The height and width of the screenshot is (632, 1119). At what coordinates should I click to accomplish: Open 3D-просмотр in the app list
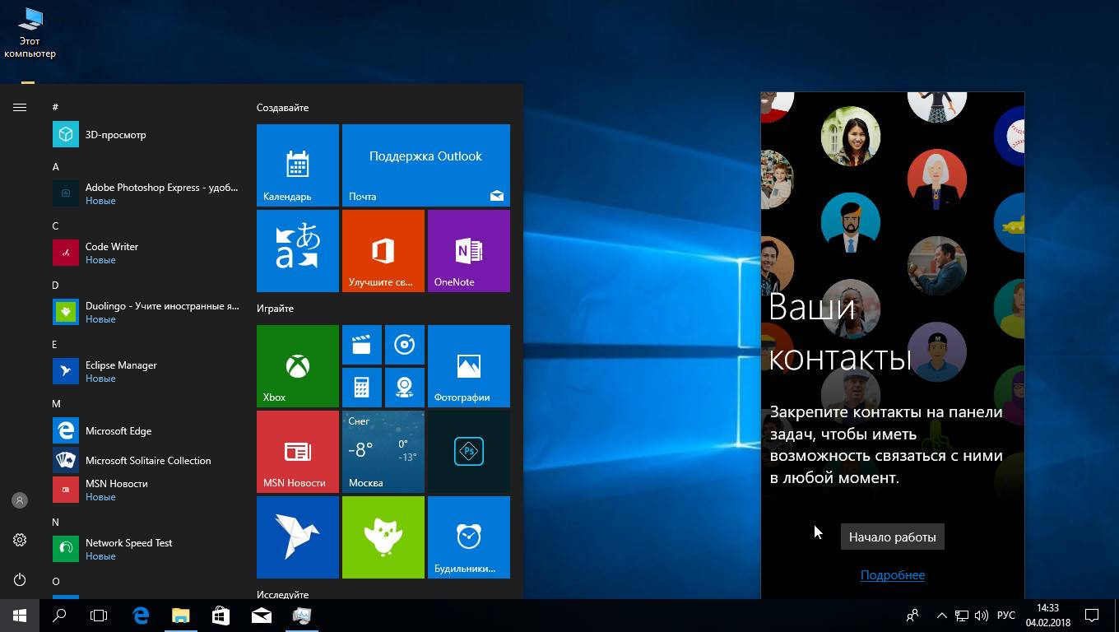point(146,135)
